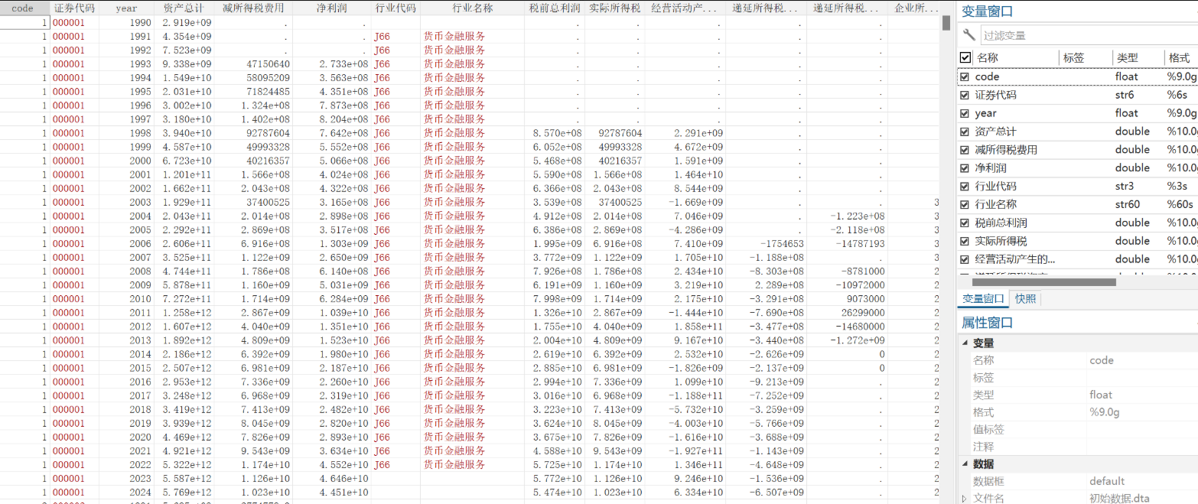Click the 格式 property value %9.0g
This screenshot has width=1198, height=504.
[x=1105, y=412]
